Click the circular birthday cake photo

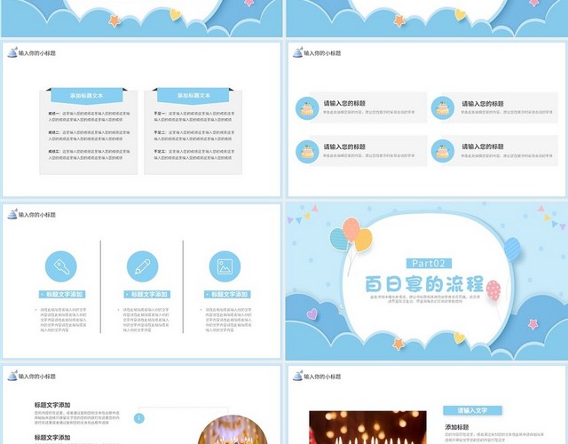pos(233,430)
